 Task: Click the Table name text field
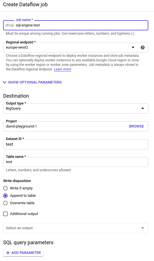(x=76, y=162)
